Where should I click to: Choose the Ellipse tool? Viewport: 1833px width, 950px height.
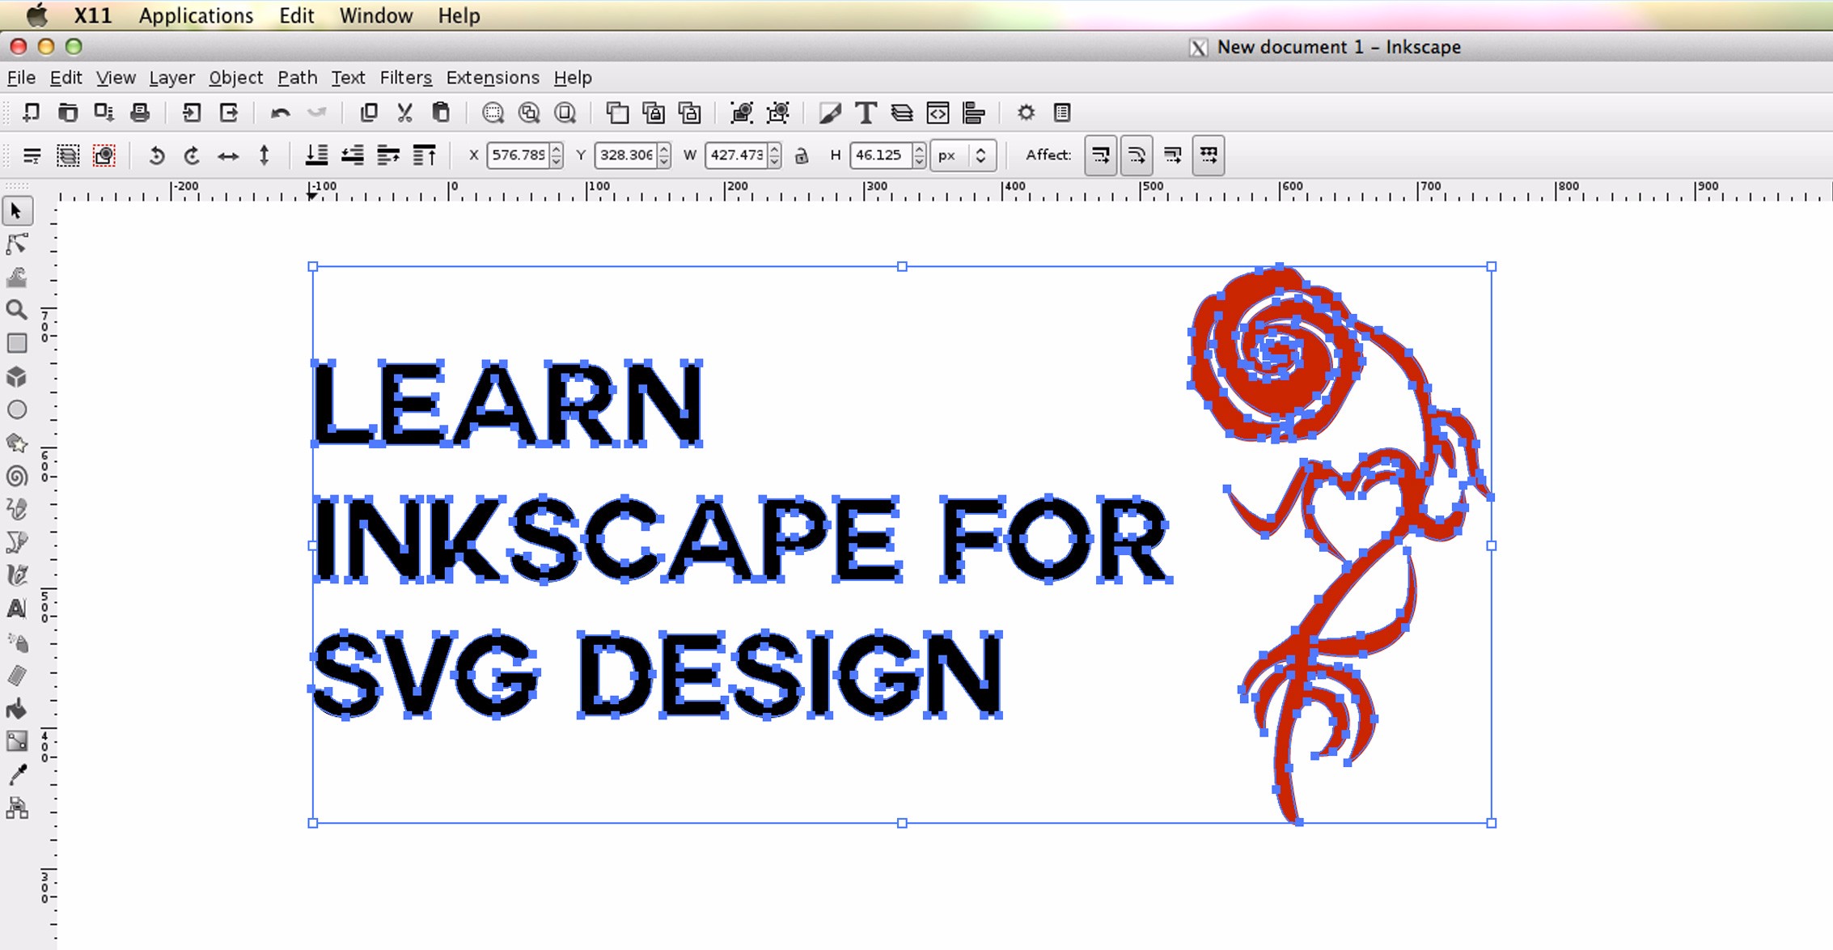coord(17,409)
